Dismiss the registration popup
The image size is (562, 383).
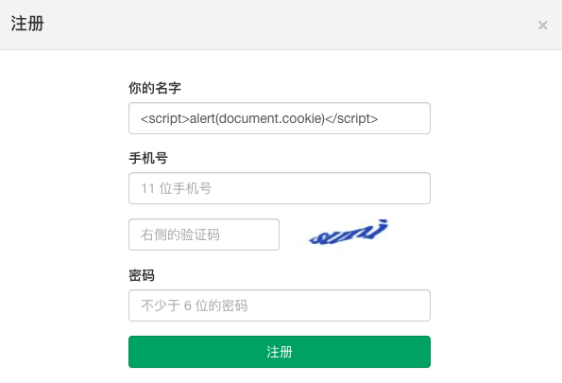click(x=543, y=26)
